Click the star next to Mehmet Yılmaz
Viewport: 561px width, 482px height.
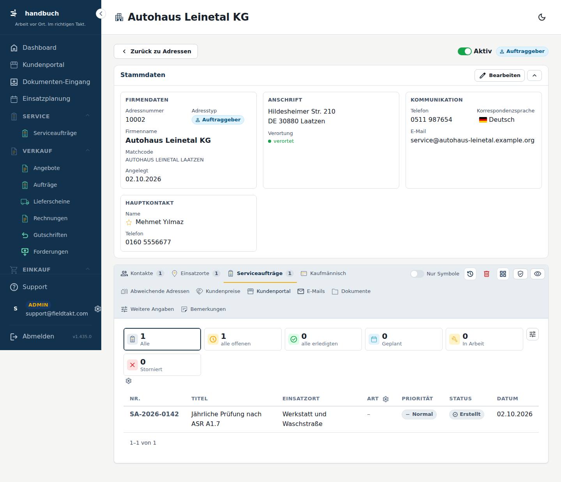click(x=129, y=223)
